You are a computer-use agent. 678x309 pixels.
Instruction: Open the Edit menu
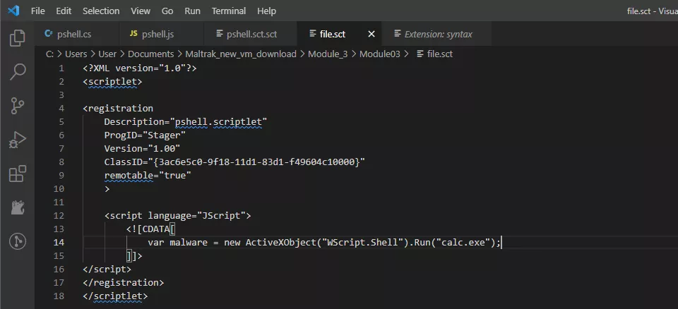click(x=64, y=11)
